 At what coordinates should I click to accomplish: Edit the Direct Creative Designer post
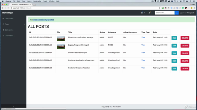click(174, 53)
